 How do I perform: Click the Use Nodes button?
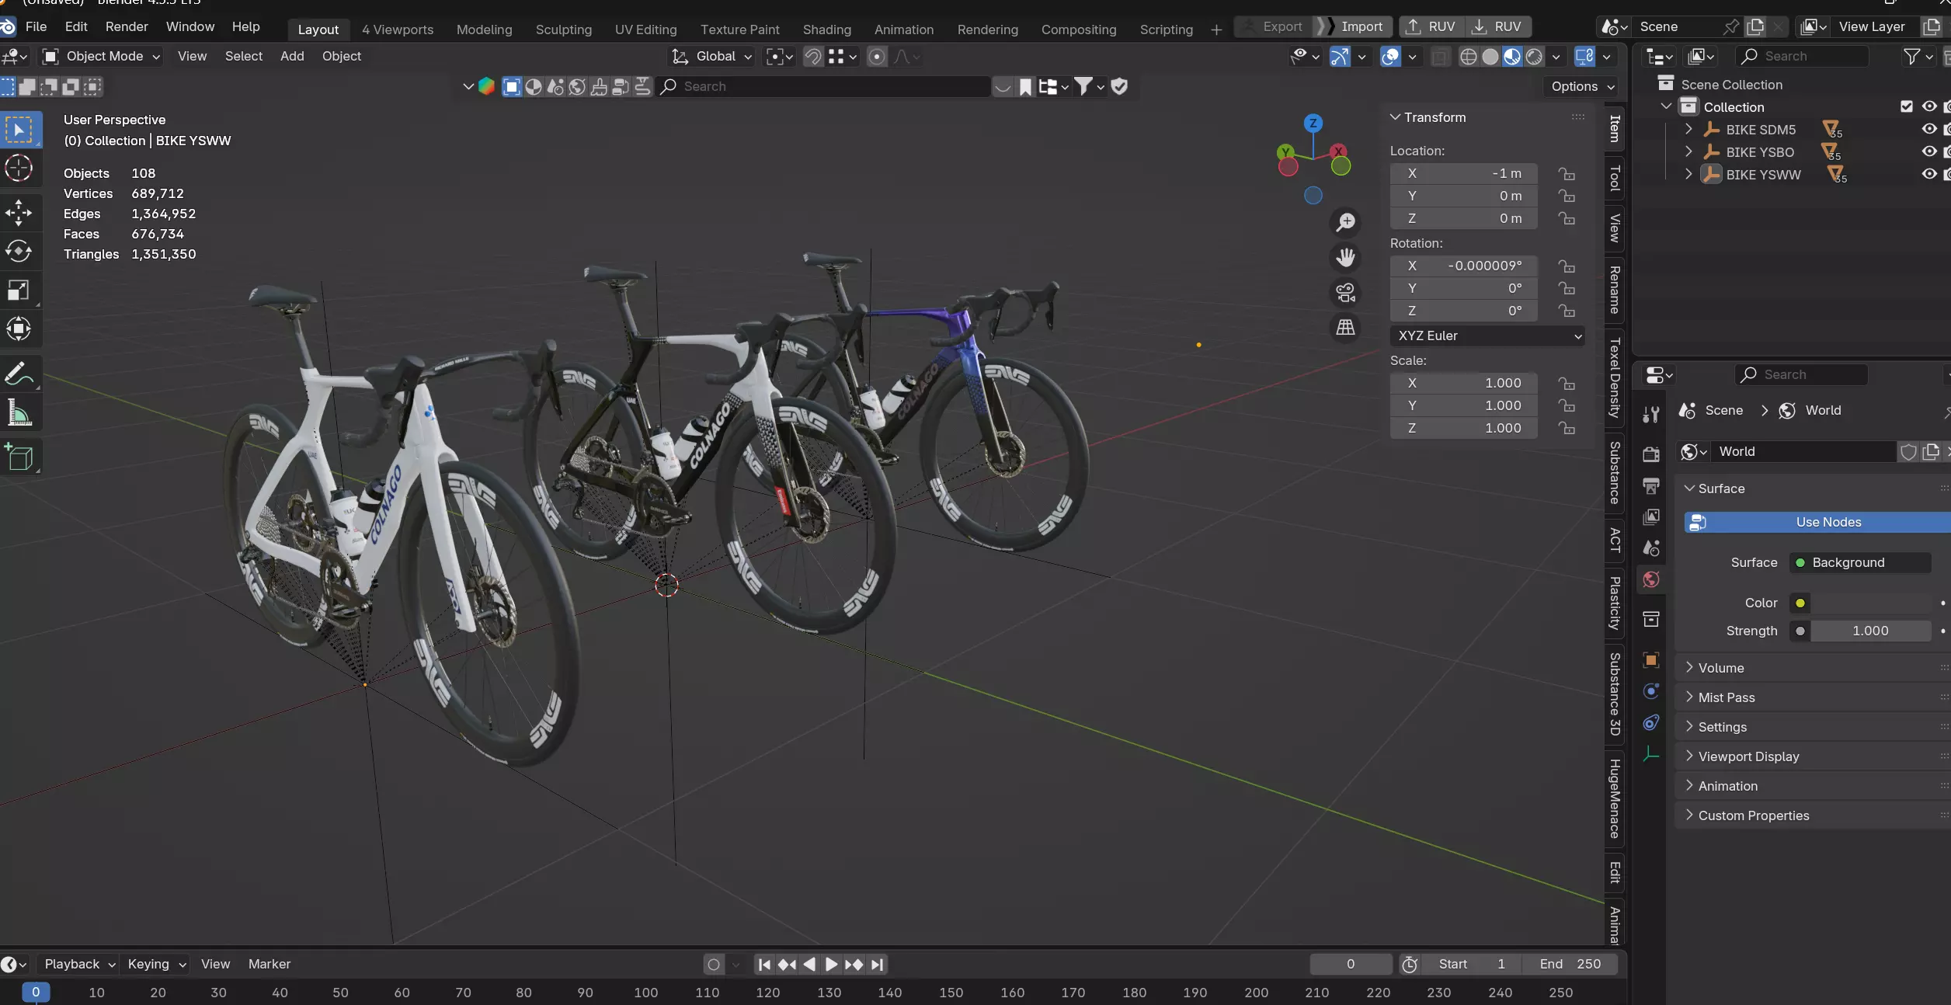click(1817, 523)
